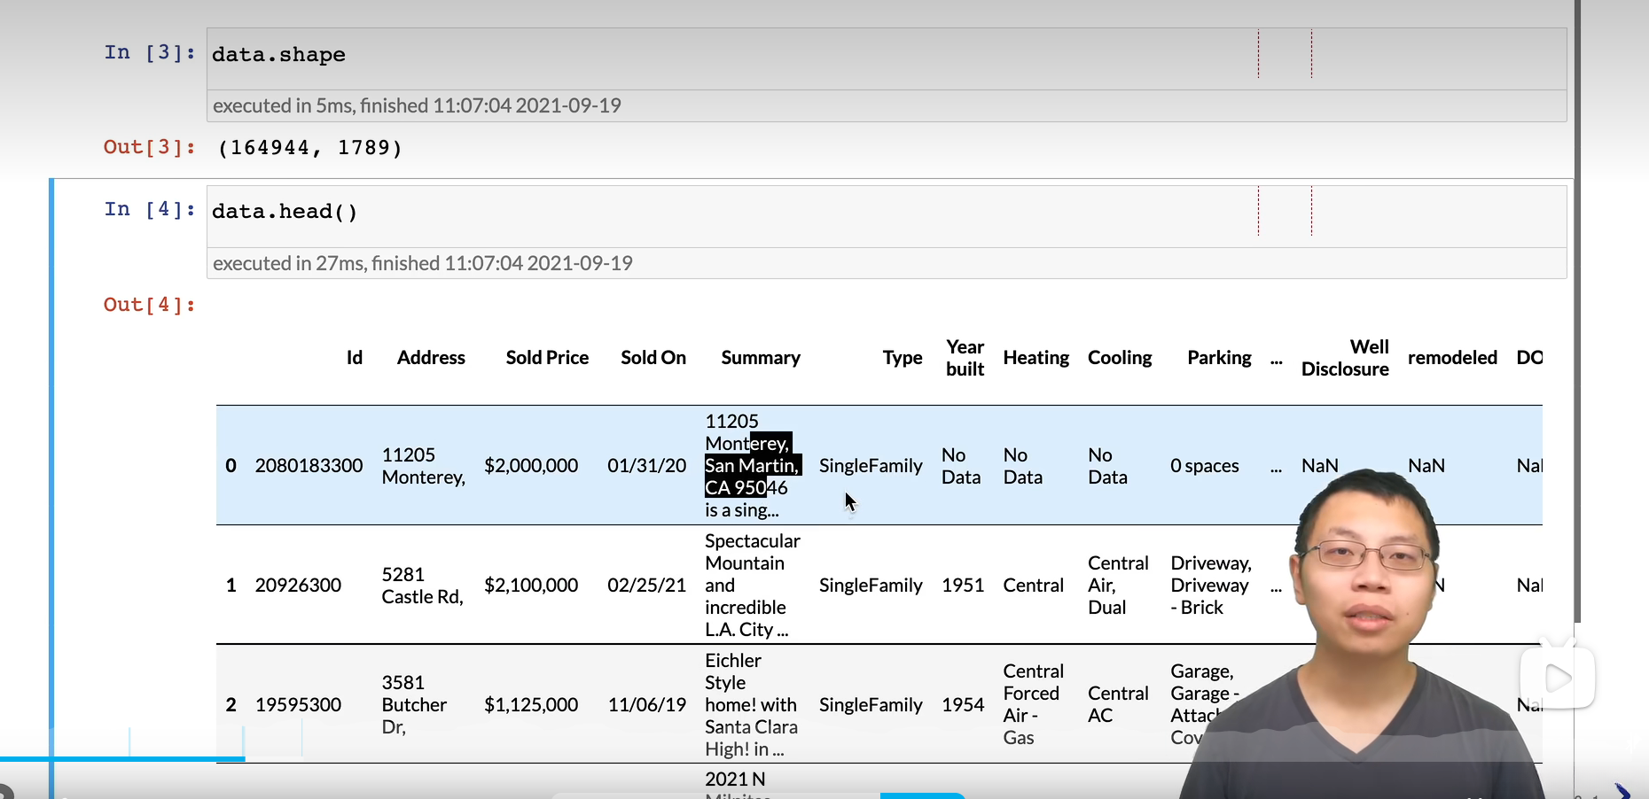Click the Well Disclosure column header

[x=1345, y=358]
